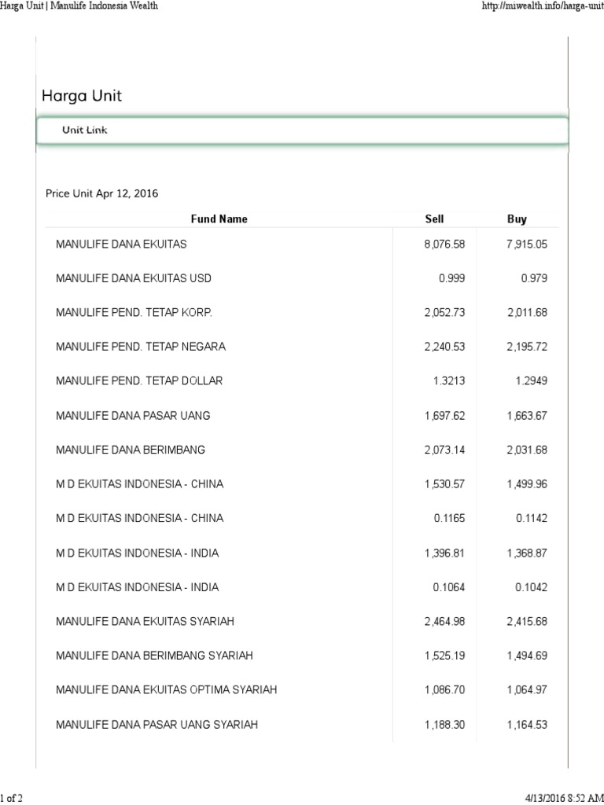Viewport: 604px width, 805px height.
Task: Click the buy value 0.1142
Action: pos(532,518)
